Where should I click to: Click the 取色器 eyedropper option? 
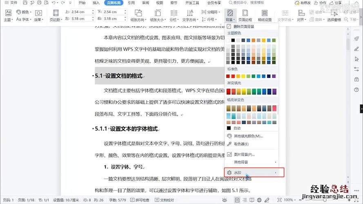[x=241, y=144]
